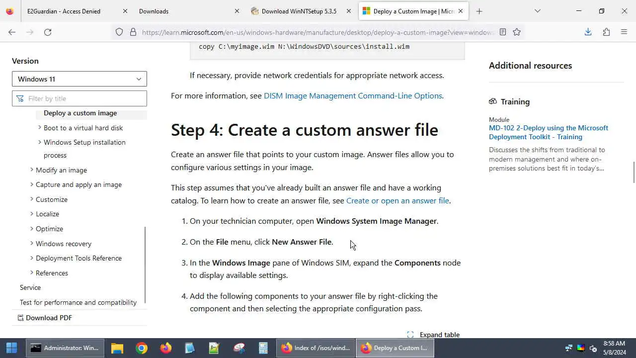The width and height of the screenshot is (636, 358).
Task: Expand the Customize node
Action: [32, 199]
